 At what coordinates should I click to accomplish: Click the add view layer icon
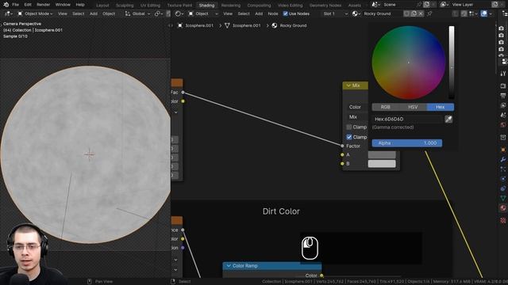click(x=495, y=5)
